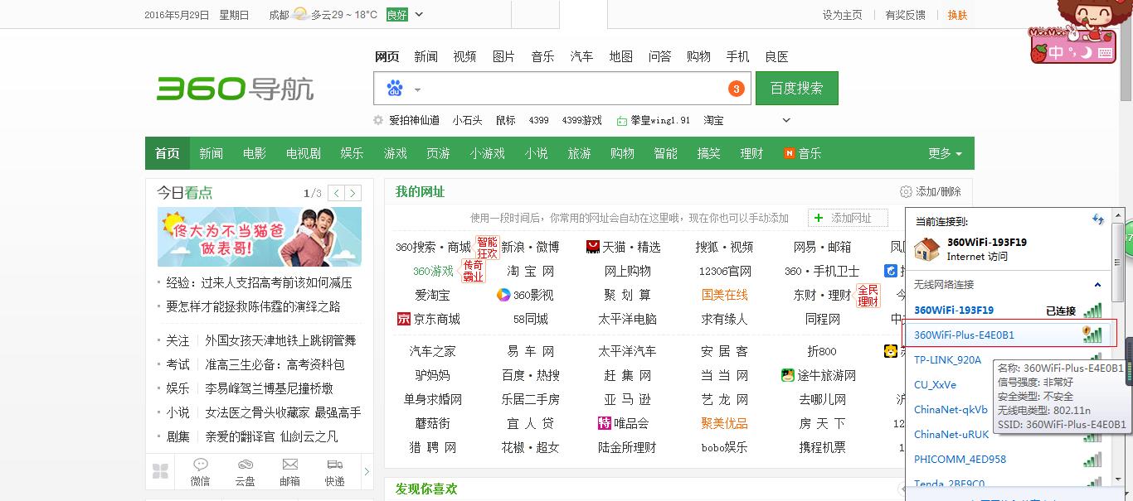Viewport: 1133px width, 501px height.
Task: Toggle night mode with the moon icon
Action: pos(1086,53)
